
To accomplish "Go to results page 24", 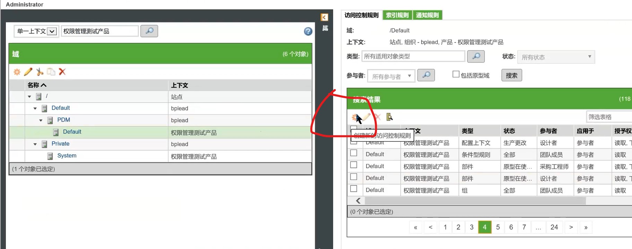I will (554, 227).
